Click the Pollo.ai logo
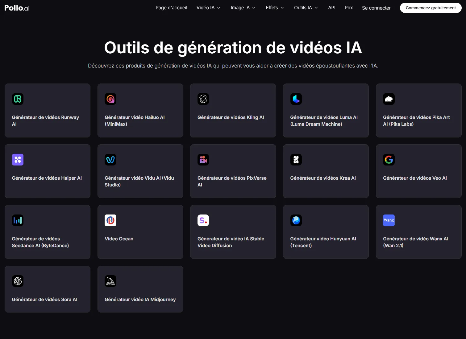This screenshot has height=339, width=466. [17, 8]
